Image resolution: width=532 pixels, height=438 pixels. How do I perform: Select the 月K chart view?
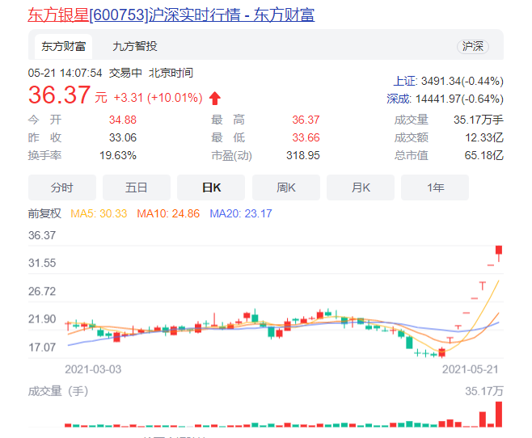click(x=361, y=187)
